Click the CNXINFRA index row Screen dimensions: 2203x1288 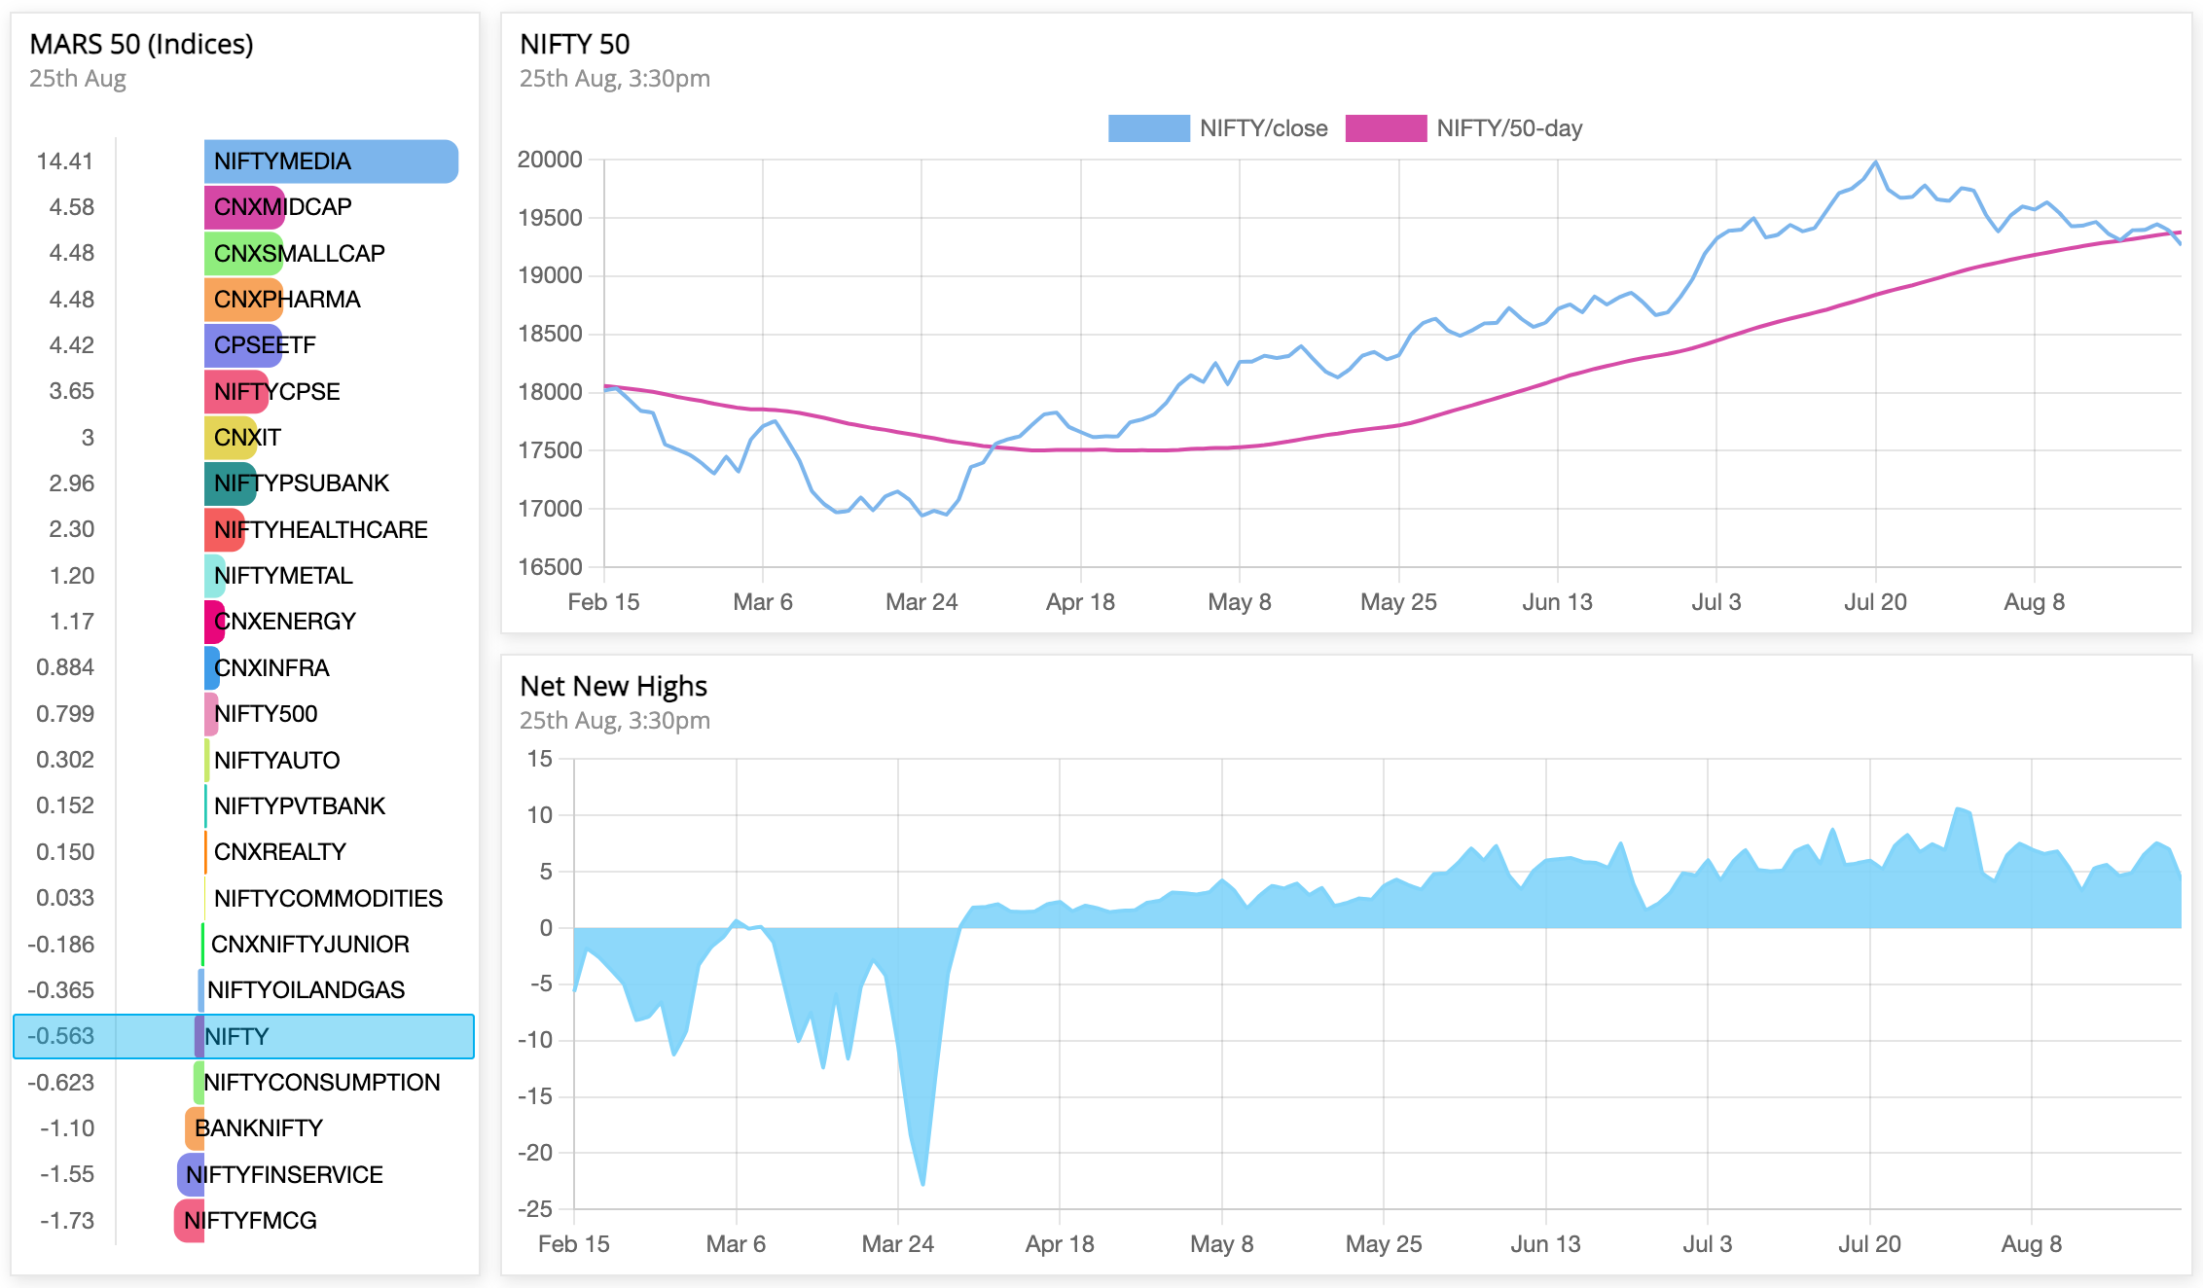coord(243,667)
